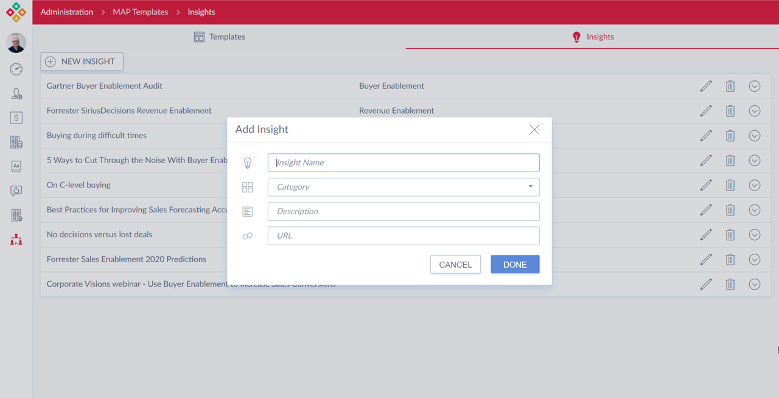Expand the Forrester Sales Enablement 2020 Predictions row
Screen dimensions: 779x398
tap(754, 259)
